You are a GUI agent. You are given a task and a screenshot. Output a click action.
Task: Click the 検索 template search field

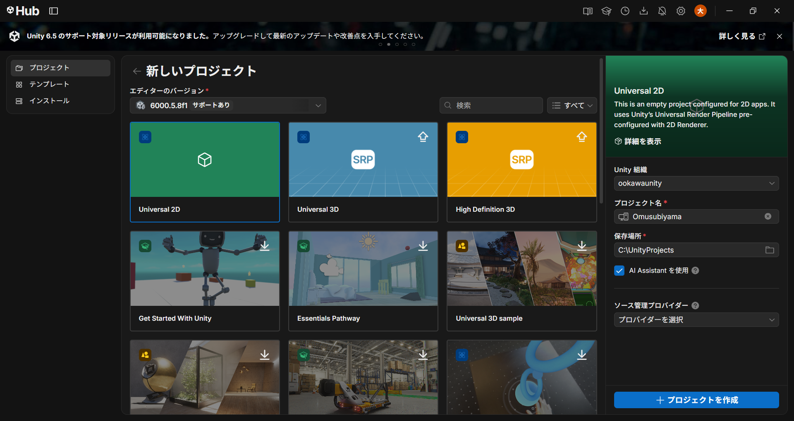pos(491,105)
